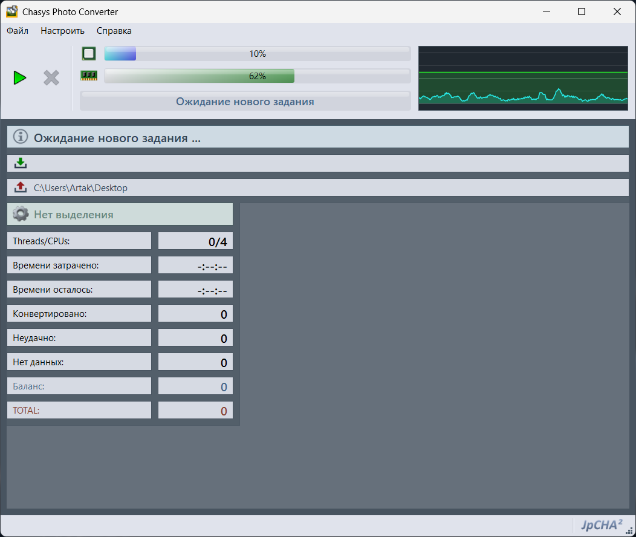Image resolution: width=636 pixels, height=537 pixels.
Task: Click the memory usage 62% bar
Action: (258, 76)
